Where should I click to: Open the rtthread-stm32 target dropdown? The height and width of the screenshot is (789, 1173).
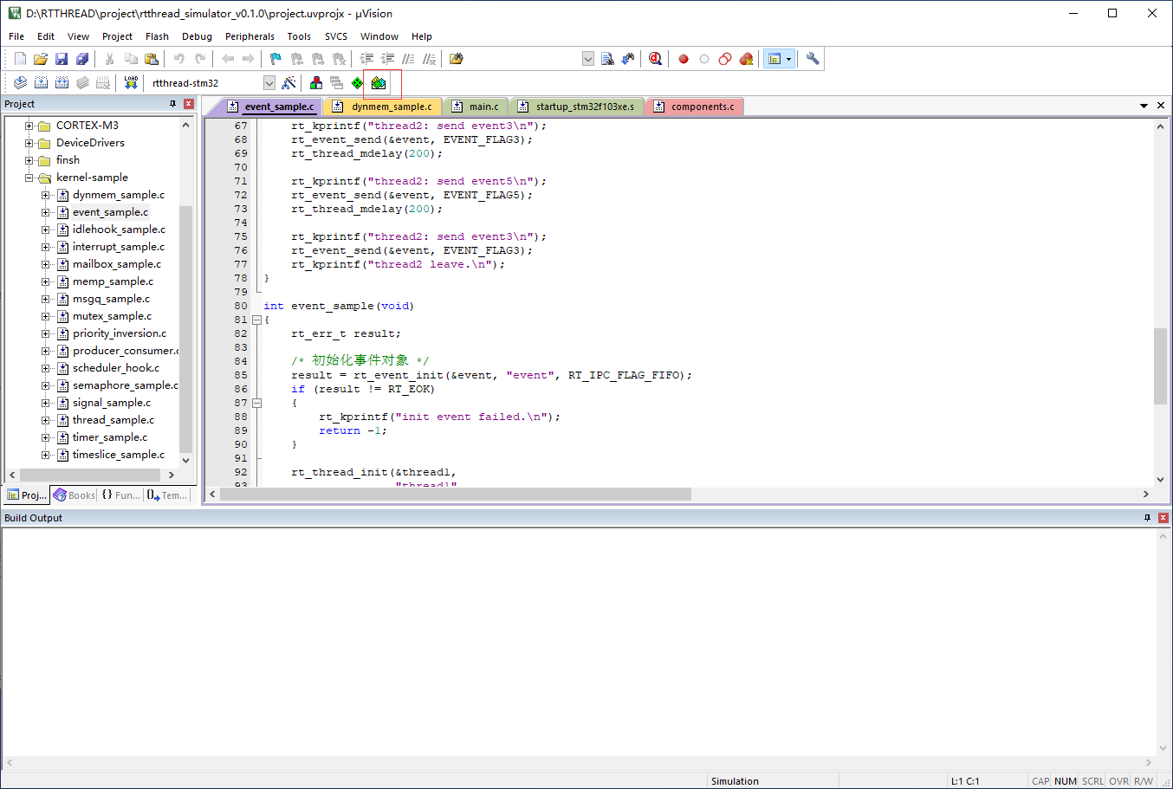click(269, 83)
